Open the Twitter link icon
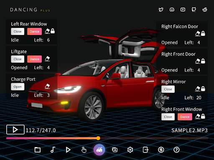Image resolution: width=214 pixels, height=160 pixels. coord(161,10)
